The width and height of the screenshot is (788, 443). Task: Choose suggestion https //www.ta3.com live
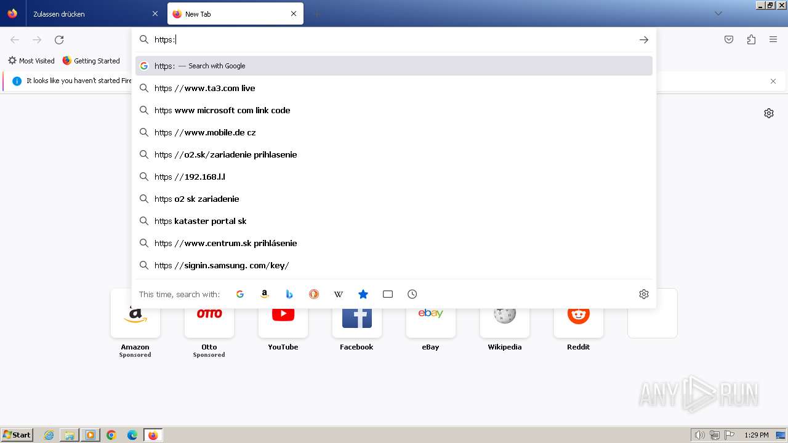pyautogui.click(x=394, y=88)
